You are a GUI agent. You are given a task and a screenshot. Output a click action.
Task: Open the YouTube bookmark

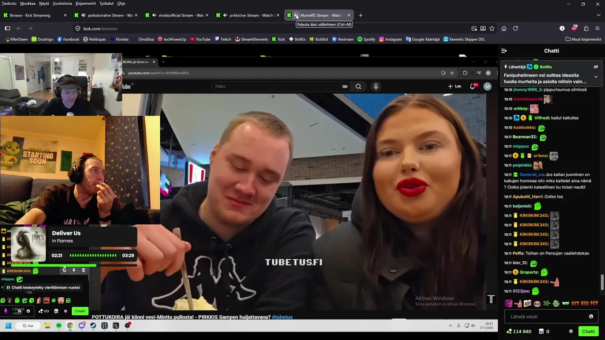(x=200, y=39)
